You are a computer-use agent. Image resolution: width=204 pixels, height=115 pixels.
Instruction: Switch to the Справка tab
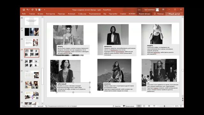pos(123,14)
